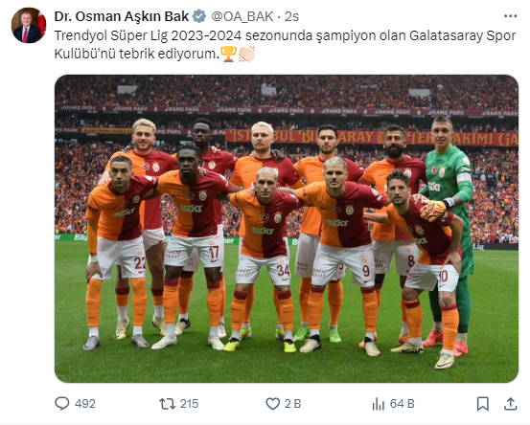This screenshot has height=425, width=530.
Task: Open the reply comment icon
Action: [62, 403]
